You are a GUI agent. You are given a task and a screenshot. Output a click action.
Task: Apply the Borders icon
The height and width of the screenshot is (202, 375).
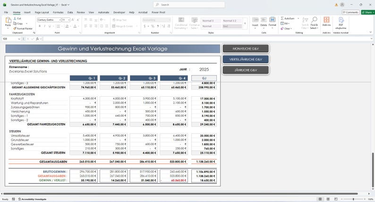(x=58, y=26)
